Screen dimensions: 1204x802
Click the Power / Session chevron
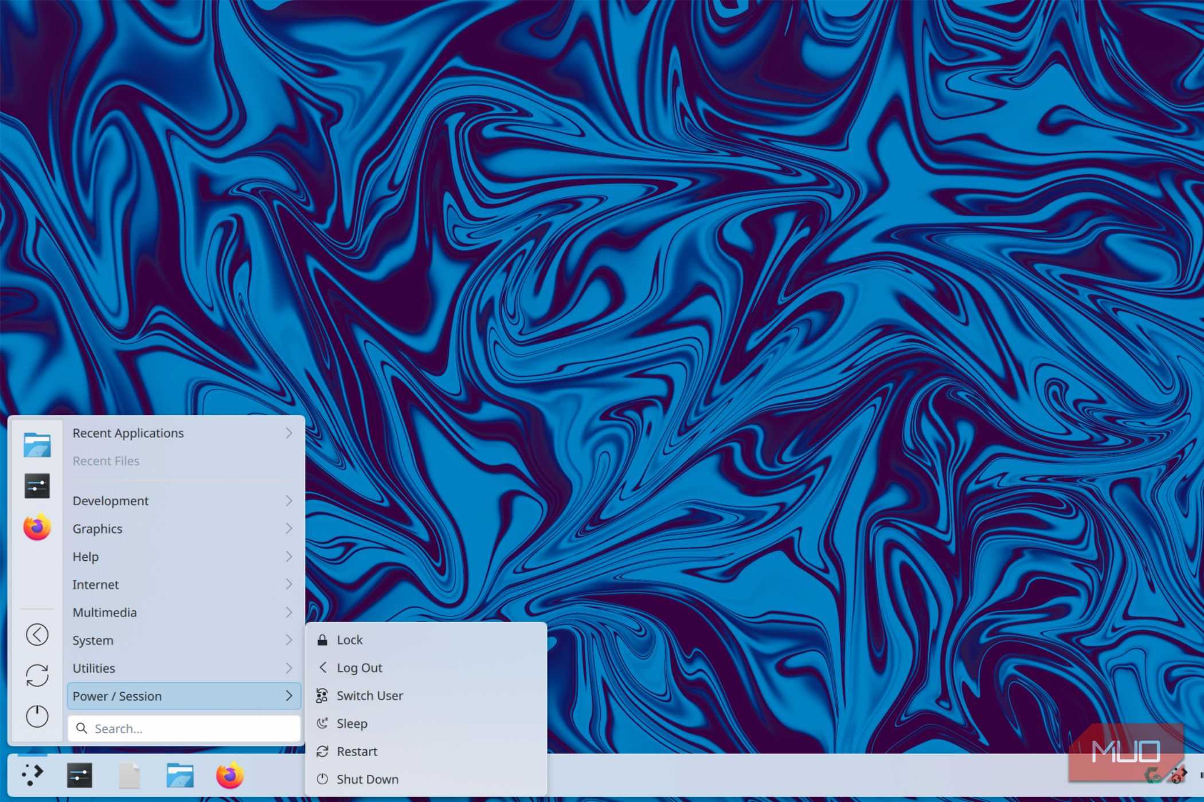tap(289, 696)
